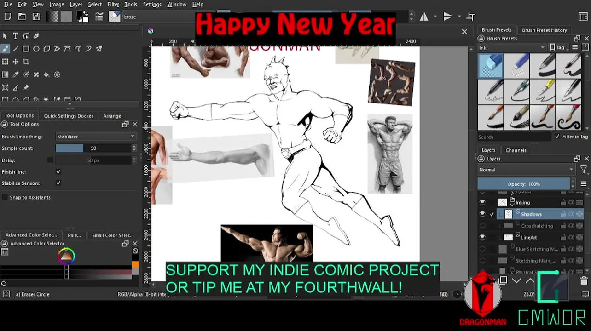Open the brush settings editor
Image resolution: width=591 pixels, height=331 pixels.
pos(99,17)
